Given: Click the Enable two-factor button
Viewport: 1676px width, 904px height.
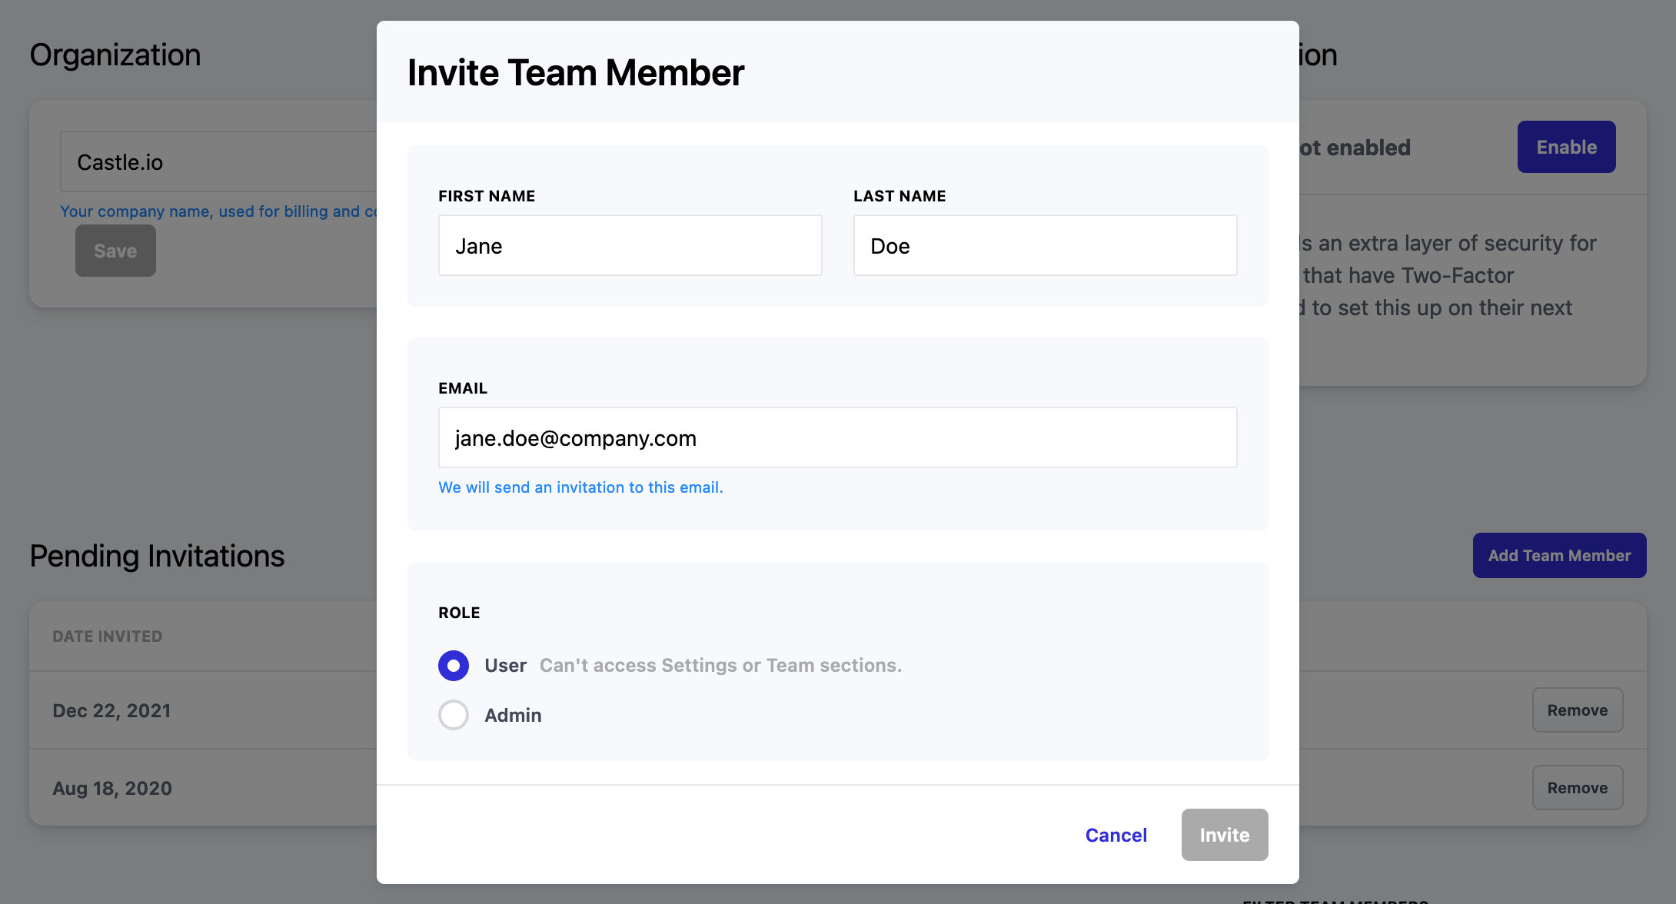Looking at the screenshot, I should point(1566,147).
